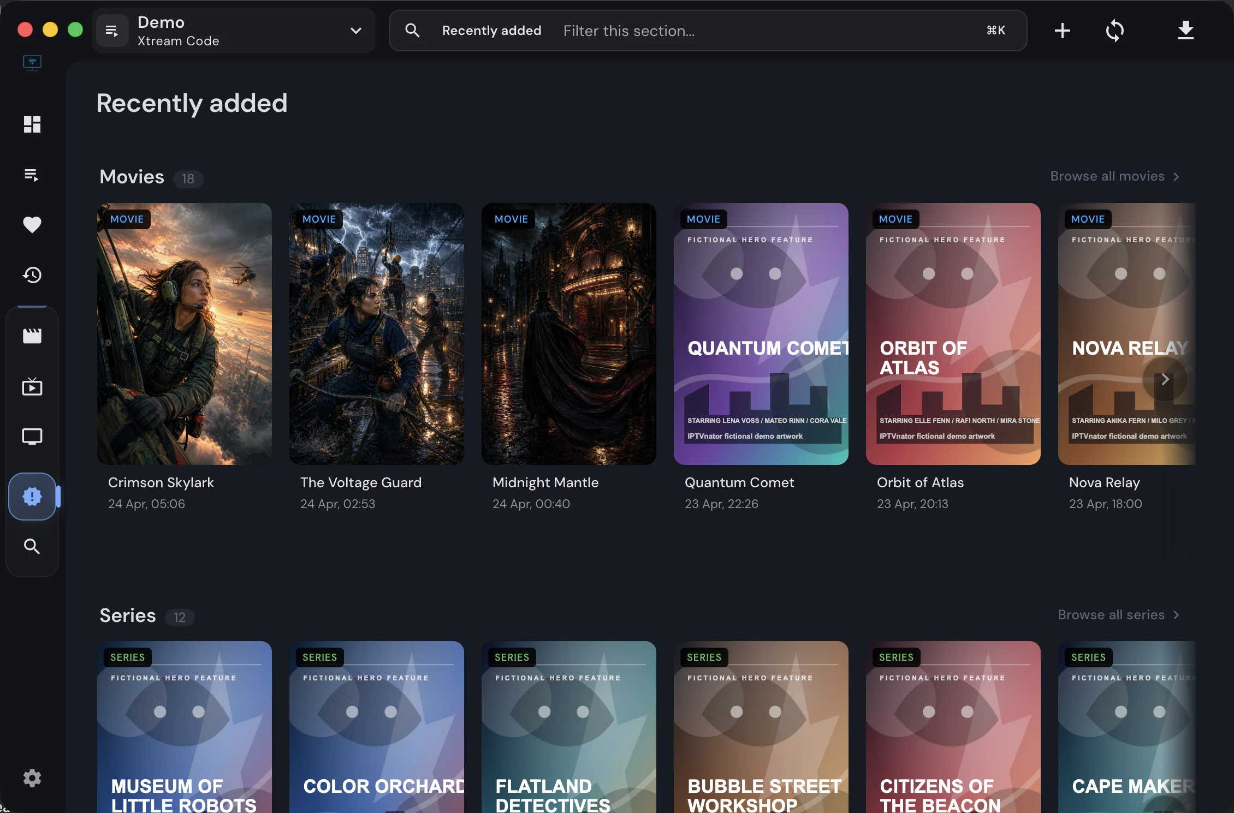
Task: Add a new playlist with the plus icon
Action: (1062, 31)
